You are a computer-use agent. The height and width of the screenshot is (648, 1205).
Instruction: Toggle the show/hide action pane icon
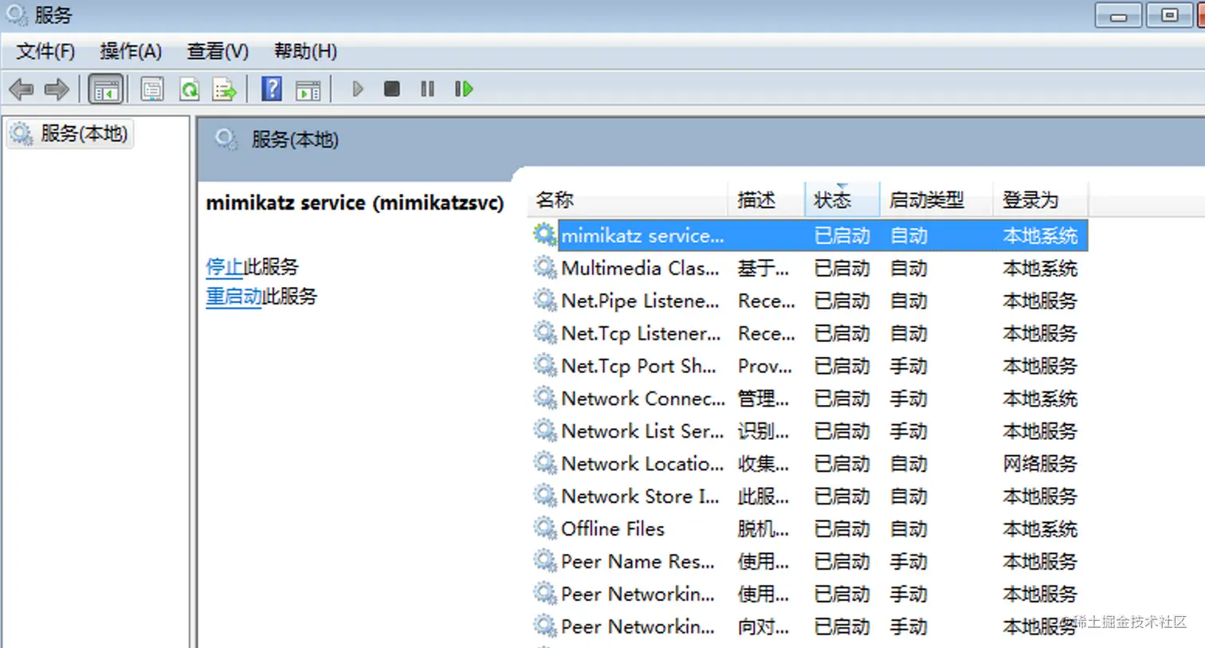(x=308, y=89)
